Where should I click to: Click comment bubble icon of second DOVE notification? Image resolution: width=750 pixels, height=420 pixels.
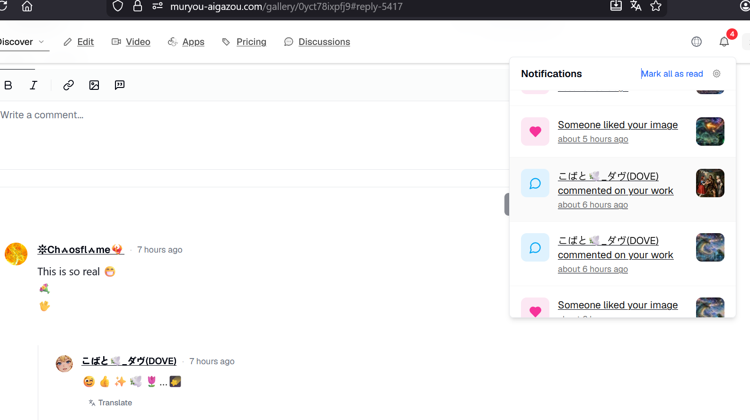coord(535,247)
